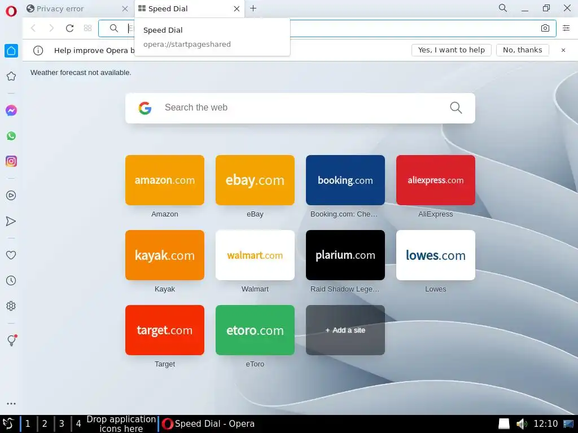Launch Instagram from the sidebar

[x=11, y=161]
